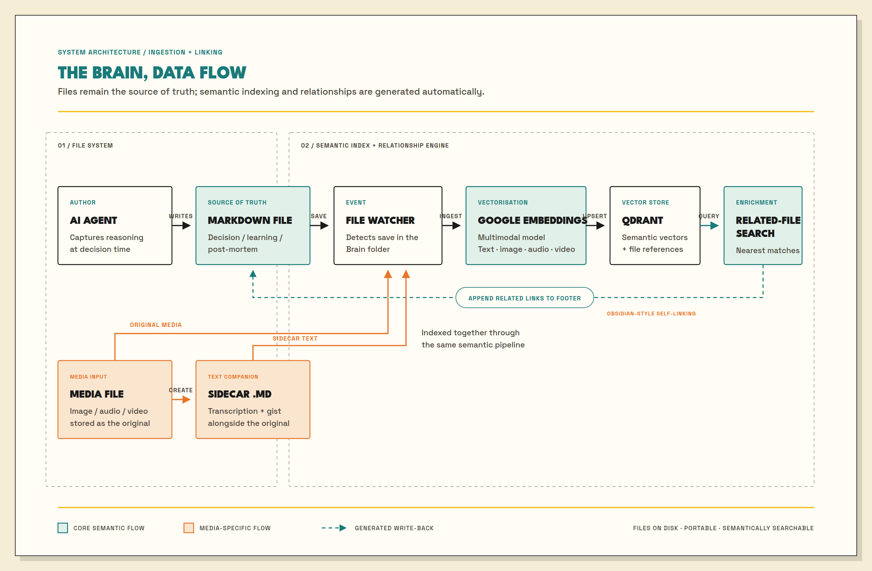Click the ORIGINAL MEDIA connector label
872x571 pixels.
(156, 325)
